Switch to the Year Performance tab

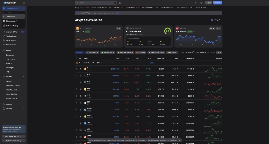tap(125, 52)
